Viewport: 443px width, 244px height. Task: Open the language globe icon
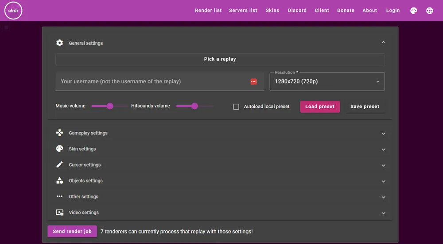click(429, 11)
